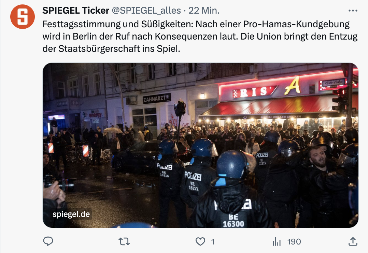Like the tweet with the heart icon
The width and height of the screenshot is (368, 253).
point(200,241)
